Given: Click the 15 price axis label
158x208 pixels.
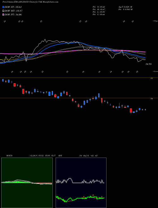Looking at the screenshot, I should 151,78.
